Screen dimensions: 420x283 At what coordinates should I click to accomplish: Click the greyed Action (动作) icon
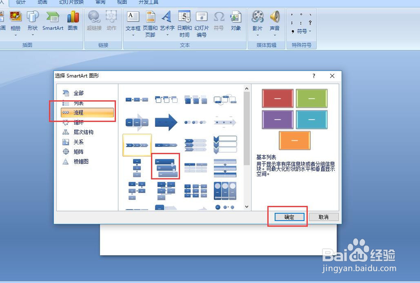point(111,17)
